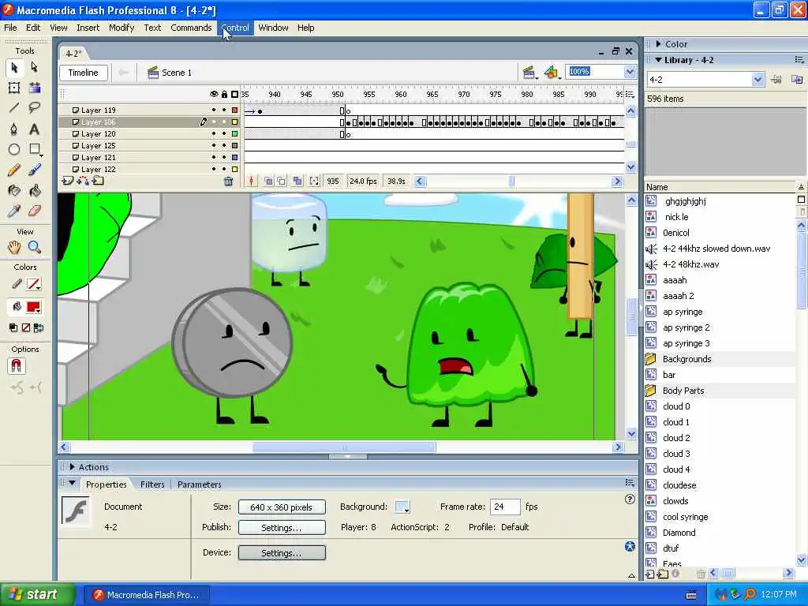
Task: Toggle Onion Skin Outlines button
Action: click(282, 181)
